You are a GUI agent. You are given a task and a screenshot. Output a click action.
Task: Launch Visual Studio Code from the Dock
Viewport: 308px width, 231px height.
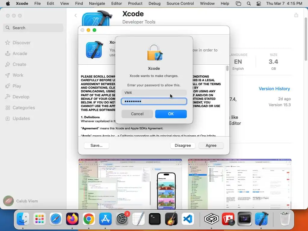coord(187,219)
